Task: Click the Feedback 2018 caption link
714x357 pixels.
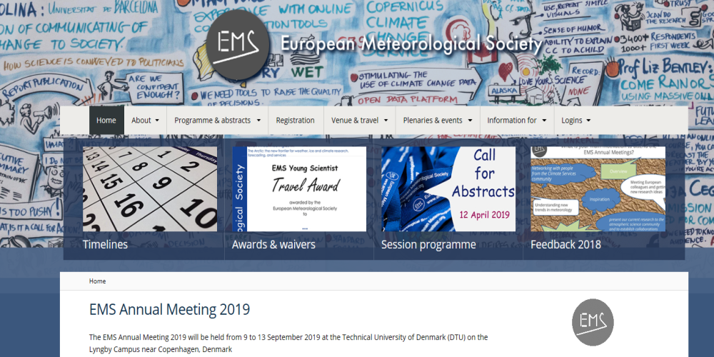Action: pos(565,244)
